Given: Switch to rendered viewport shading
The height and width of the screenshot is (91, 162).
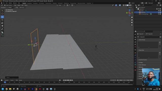Looking at the screenshot, I should click(131, 5).
